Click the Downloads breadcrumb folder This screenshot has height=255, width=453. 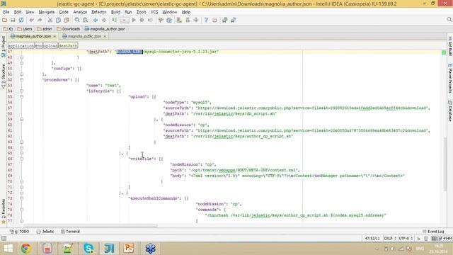69,29
